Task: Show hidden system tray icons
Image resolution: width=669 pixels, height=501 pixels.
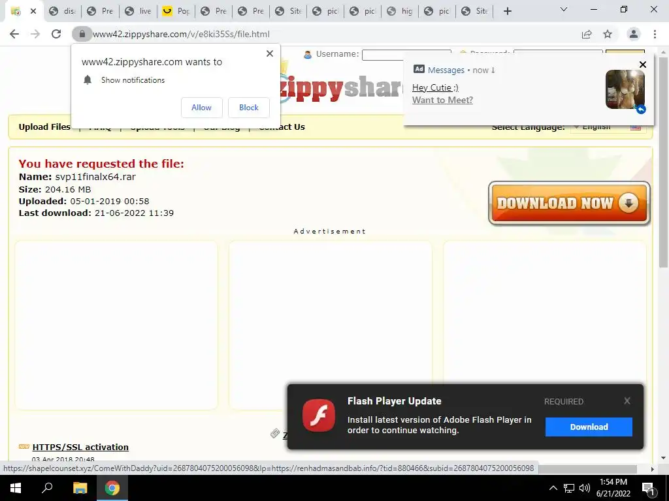Action: tap(553, 488)
